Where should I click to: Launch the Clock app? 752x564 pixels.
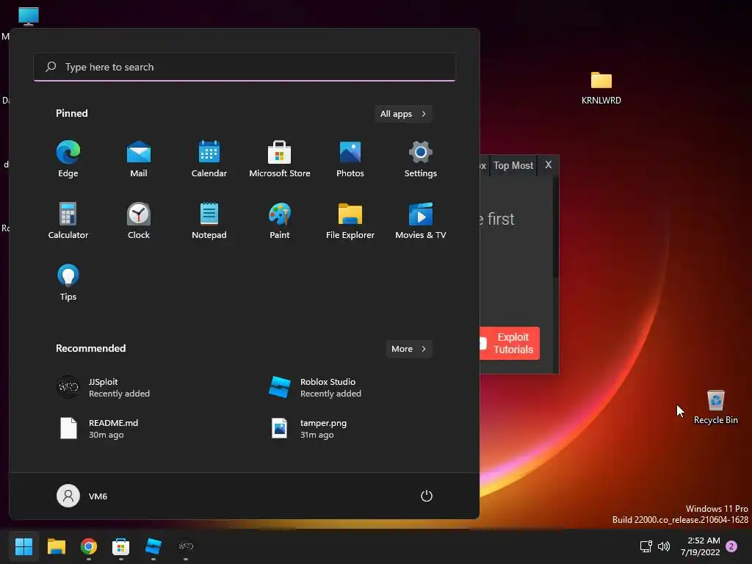(139, 220)
